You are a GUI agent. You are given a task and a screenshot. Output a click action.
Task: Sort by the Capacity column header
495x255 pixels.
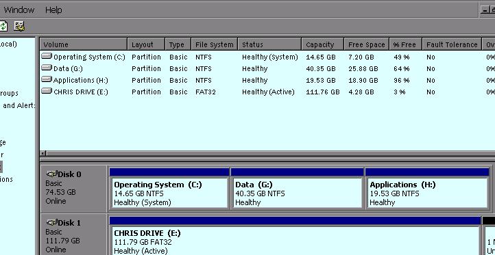[x=323, y=44]
